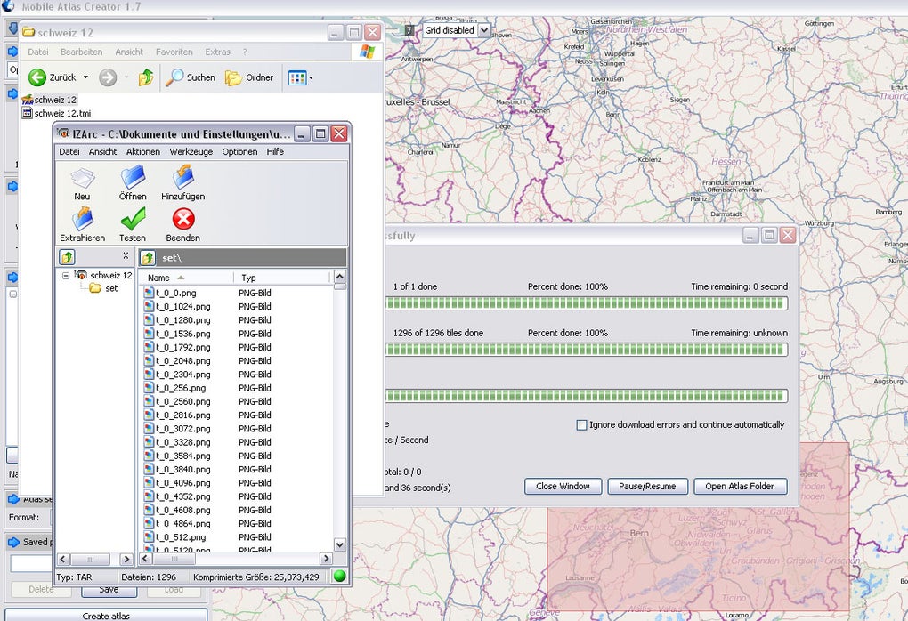Screen dimensions: 908x621
Task: Enable Ignore download errors checkbox
Action: [x=582, y=425]
